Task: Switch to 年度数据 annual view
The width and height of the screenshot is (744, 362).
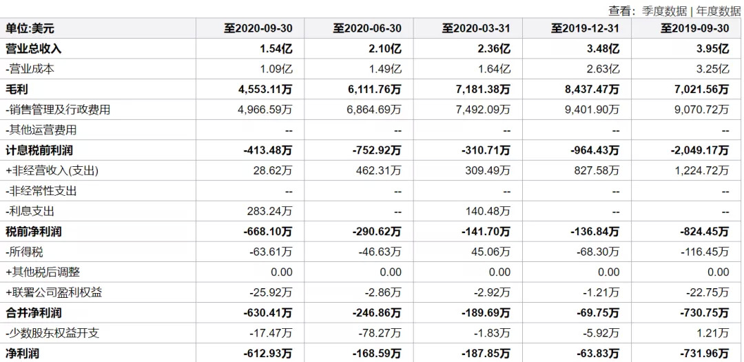Action: 718,10
